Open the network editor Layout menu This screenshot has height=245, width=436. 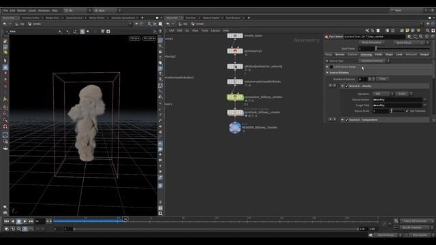click(x=215, y=31)
